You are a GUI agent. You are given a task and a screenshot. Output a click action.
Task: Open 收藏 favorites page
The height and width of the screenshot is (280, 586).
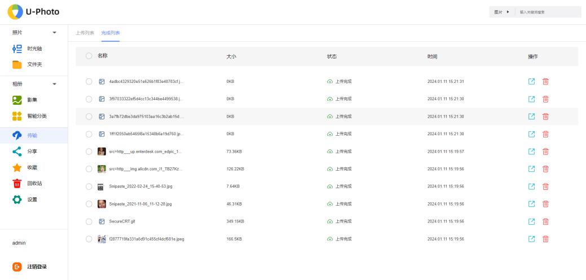[32, 167]
